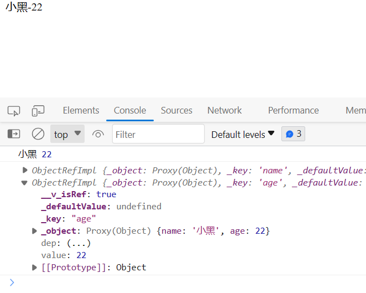Image resolution: width=366 pixels, height=293 pixels.
Task: Create live expression with eye icon
Action: pyautogui.click(x=98, y=134)
